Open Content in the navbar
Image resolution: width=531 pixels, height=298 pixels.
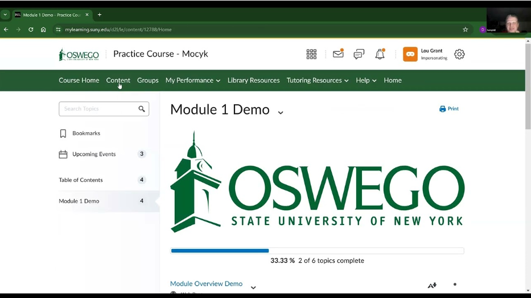(x=118, y=80)
